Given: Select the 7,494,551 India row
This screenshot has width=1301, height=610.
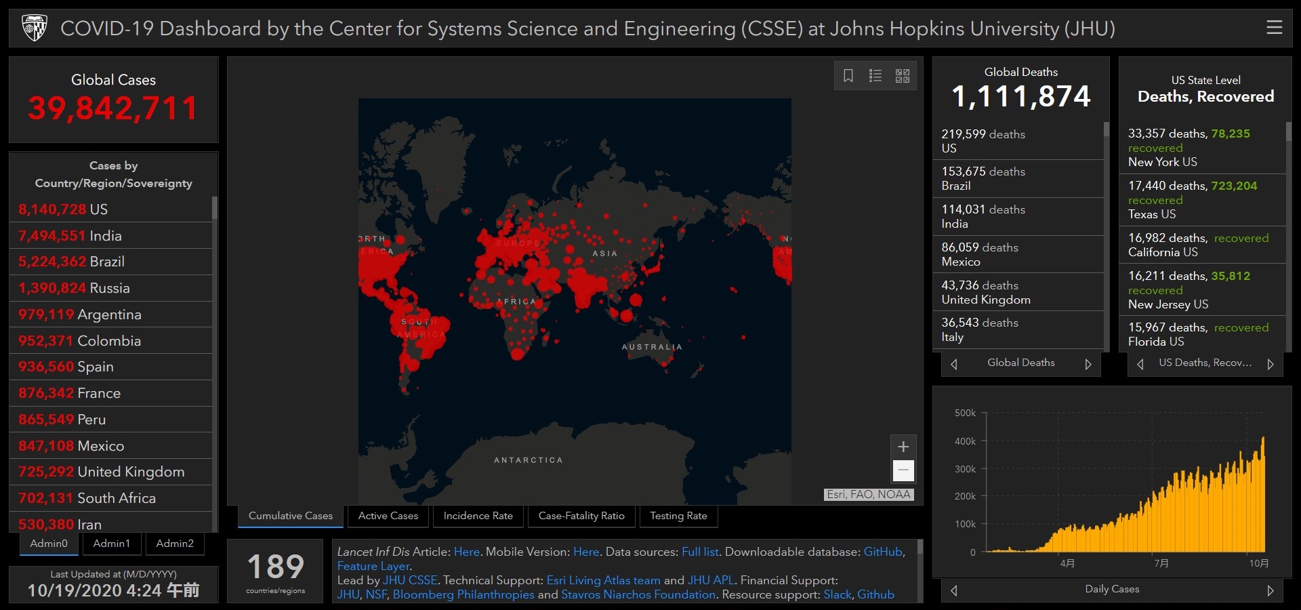Looking at the screenshot, I should (x=111, y=236).
